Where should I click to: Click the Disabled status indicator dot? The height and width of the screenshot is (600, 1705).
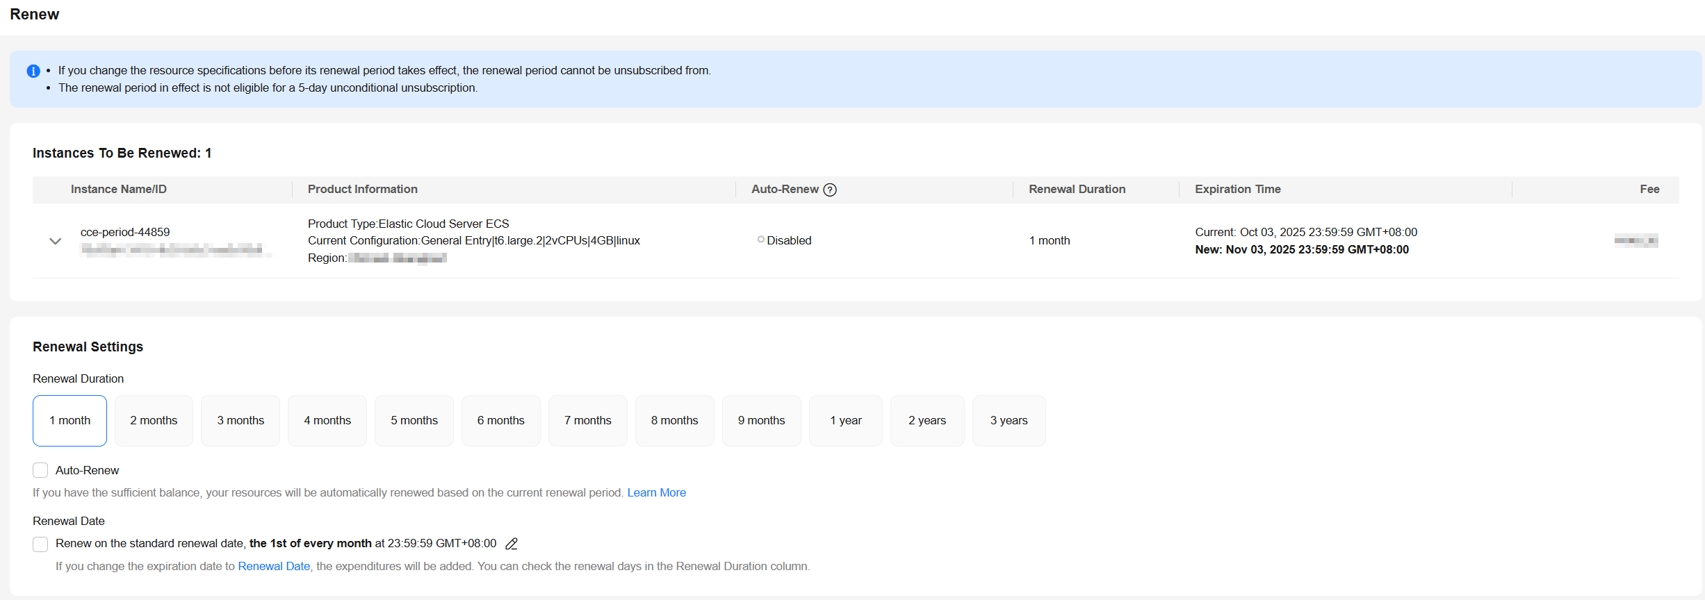760,240
